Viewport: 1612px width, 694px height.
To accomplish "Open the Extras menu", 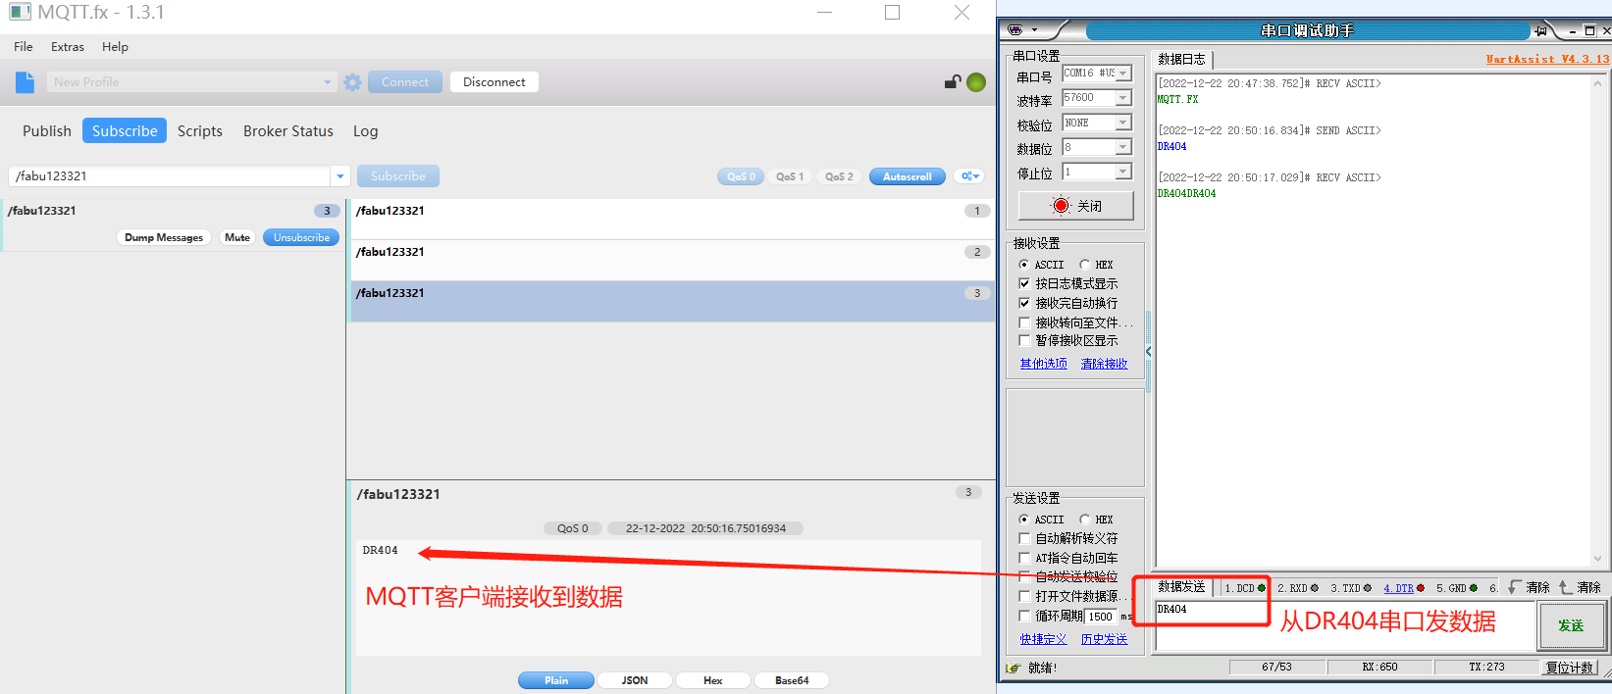I will pyautogui.click(x=68, y=46).
